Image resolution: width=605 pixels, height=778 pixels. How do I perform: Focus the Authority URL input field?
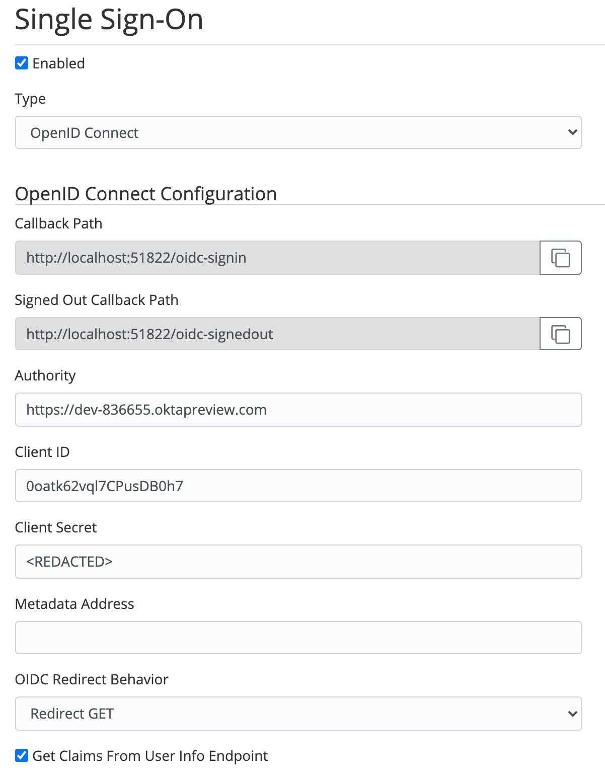(x=298, y=410)
